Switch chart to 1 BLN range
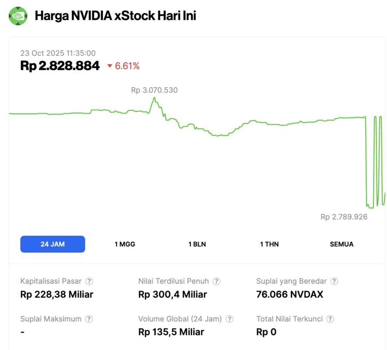 [x=197, y=244]
